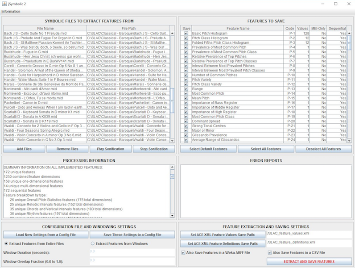
Task: Toggle Save checkbox for Range feature
Action: (x=186, y=89)
